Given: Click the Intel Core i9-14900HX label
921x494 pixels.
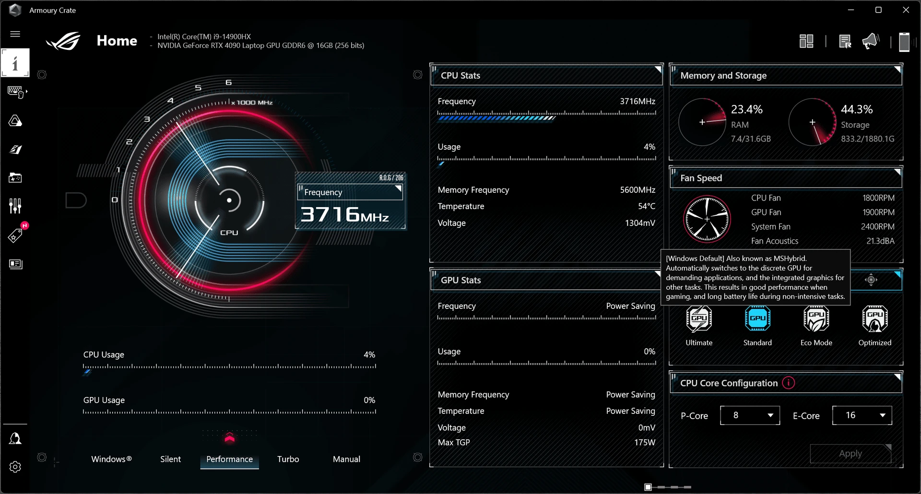Looking at the screenshot, I should coord(204,36).
